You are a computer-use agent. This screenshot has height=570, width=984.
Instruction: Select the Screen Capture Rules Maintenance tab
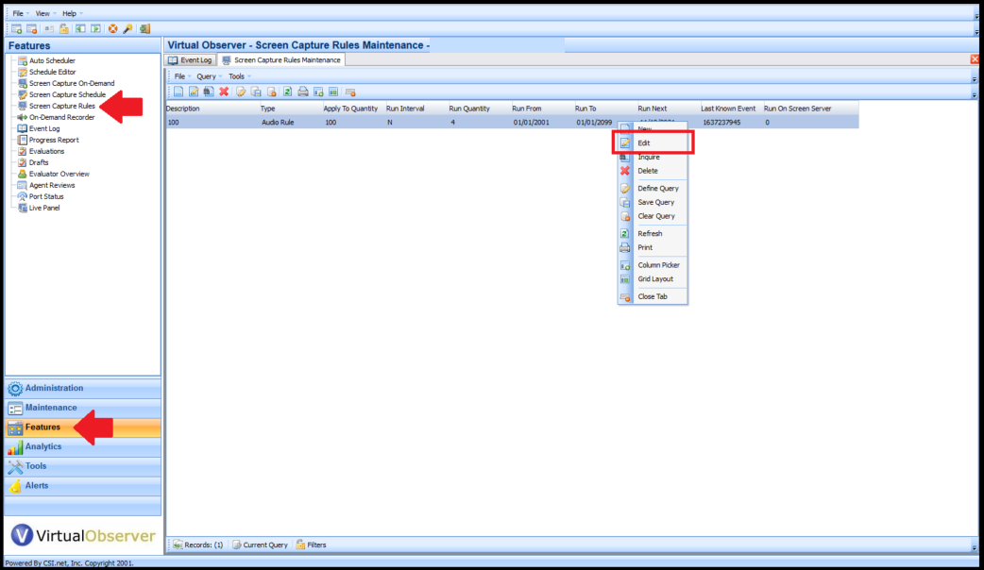(281, 60)
